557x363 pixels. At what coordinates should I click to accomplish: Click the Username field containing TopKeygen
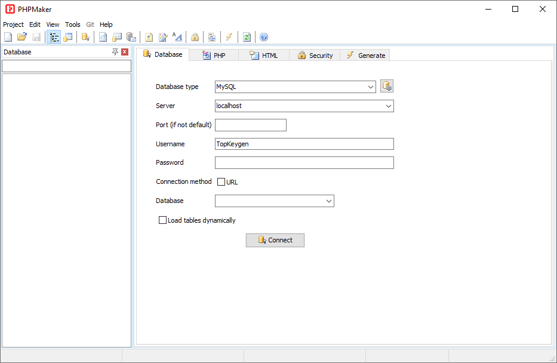click(304, 144)
